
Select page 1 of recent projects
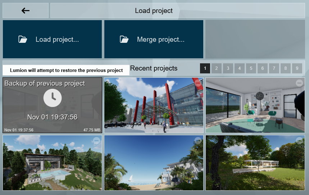[205, 68]
